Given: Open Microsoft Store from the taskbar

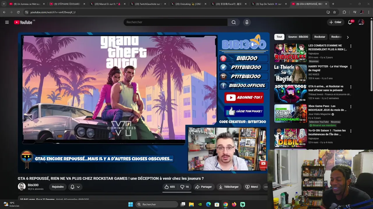Looking at the screenshot, I should (x=217, y=204).
